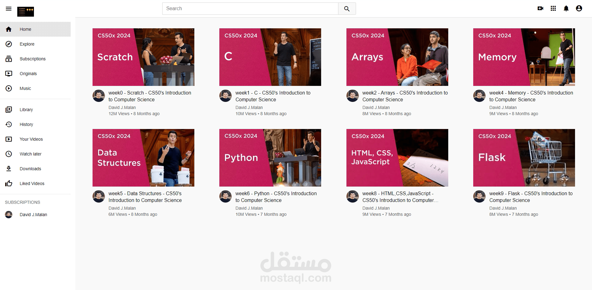The width and height of the screenshot is (592, 290).
Task: Click the Explore compass icon
Action: click(9, 44)
